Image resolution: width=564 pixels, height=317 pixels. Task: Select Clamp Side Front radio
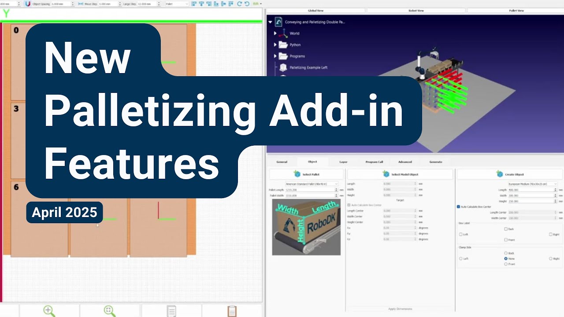tap(506, 264)
